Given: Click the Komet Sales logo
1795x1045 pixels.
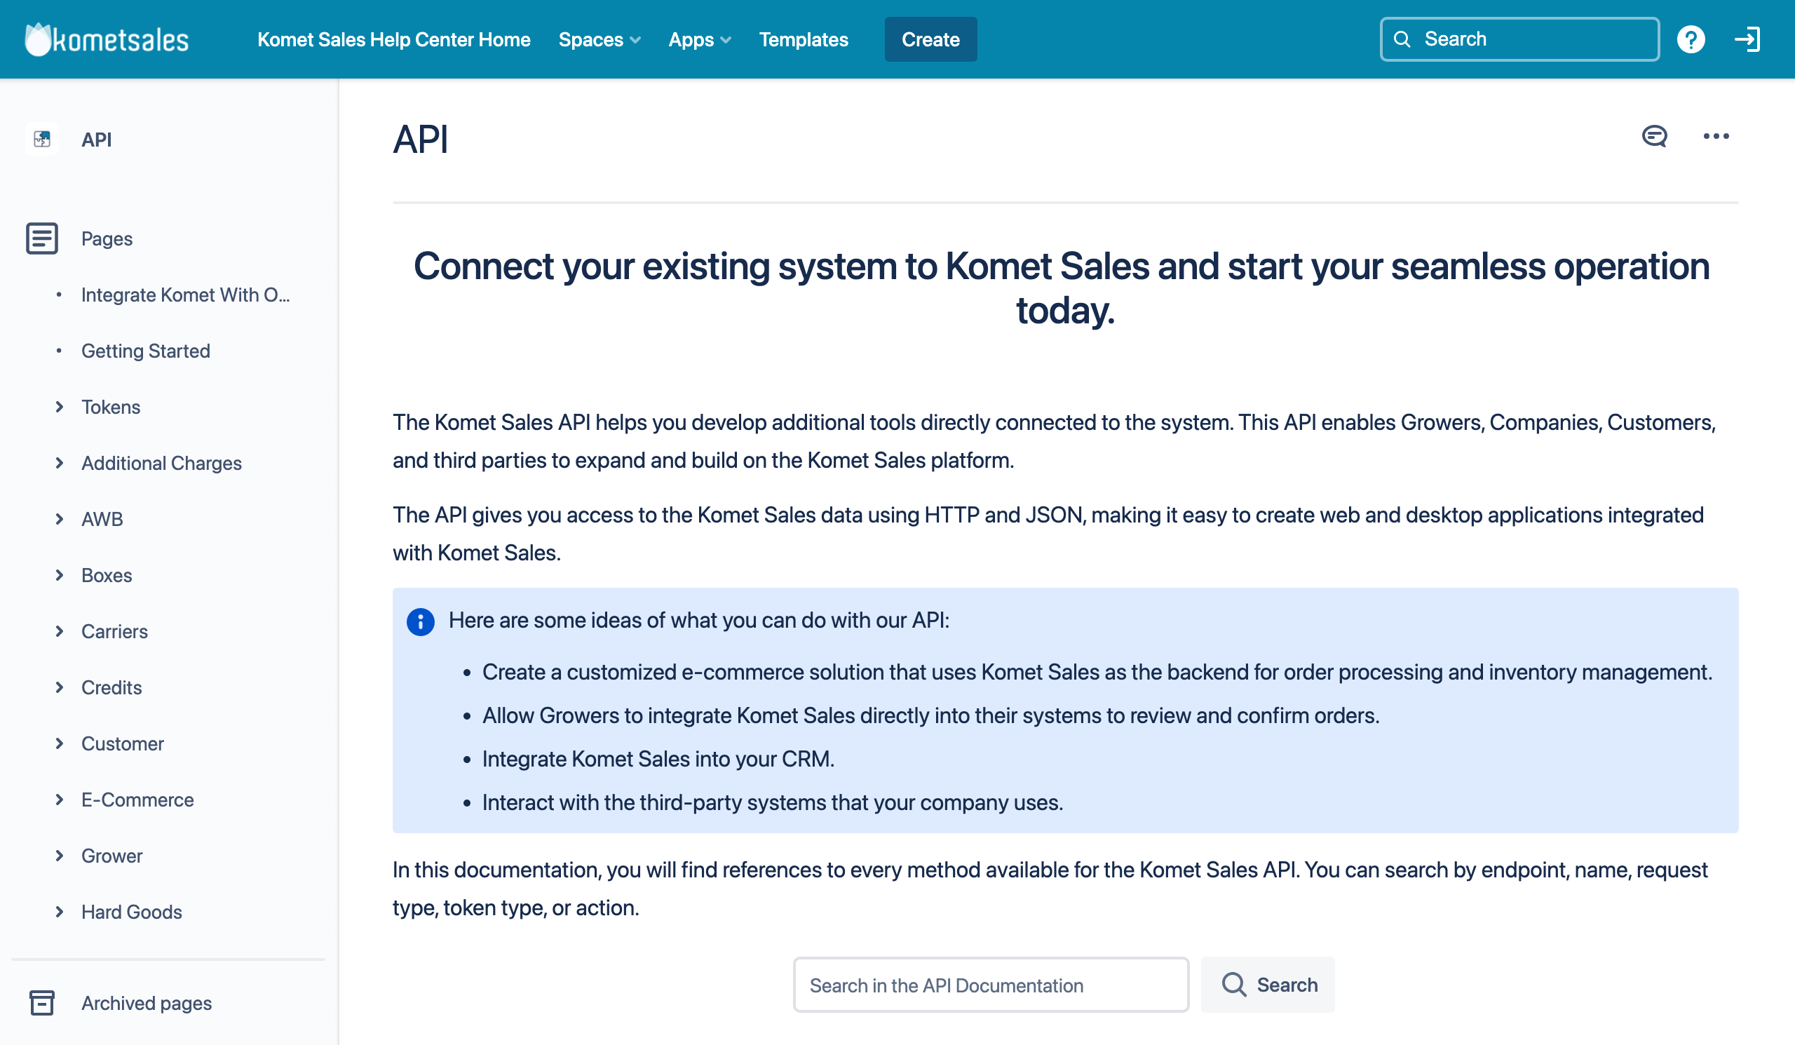Looking at the screenshot, I should (x=107, y=39).
